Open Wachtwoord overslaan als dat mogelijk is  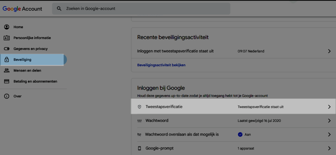233,135
